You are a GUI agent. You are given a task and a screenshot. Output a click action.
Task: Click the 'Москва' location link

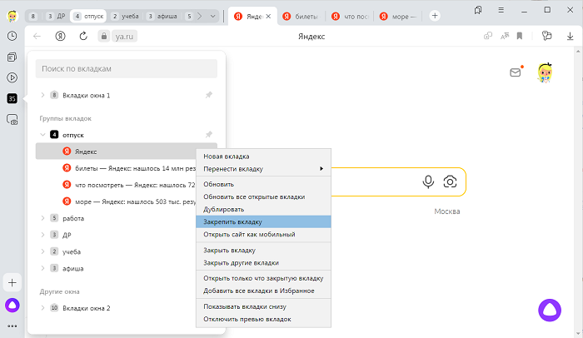coord(447,211)
